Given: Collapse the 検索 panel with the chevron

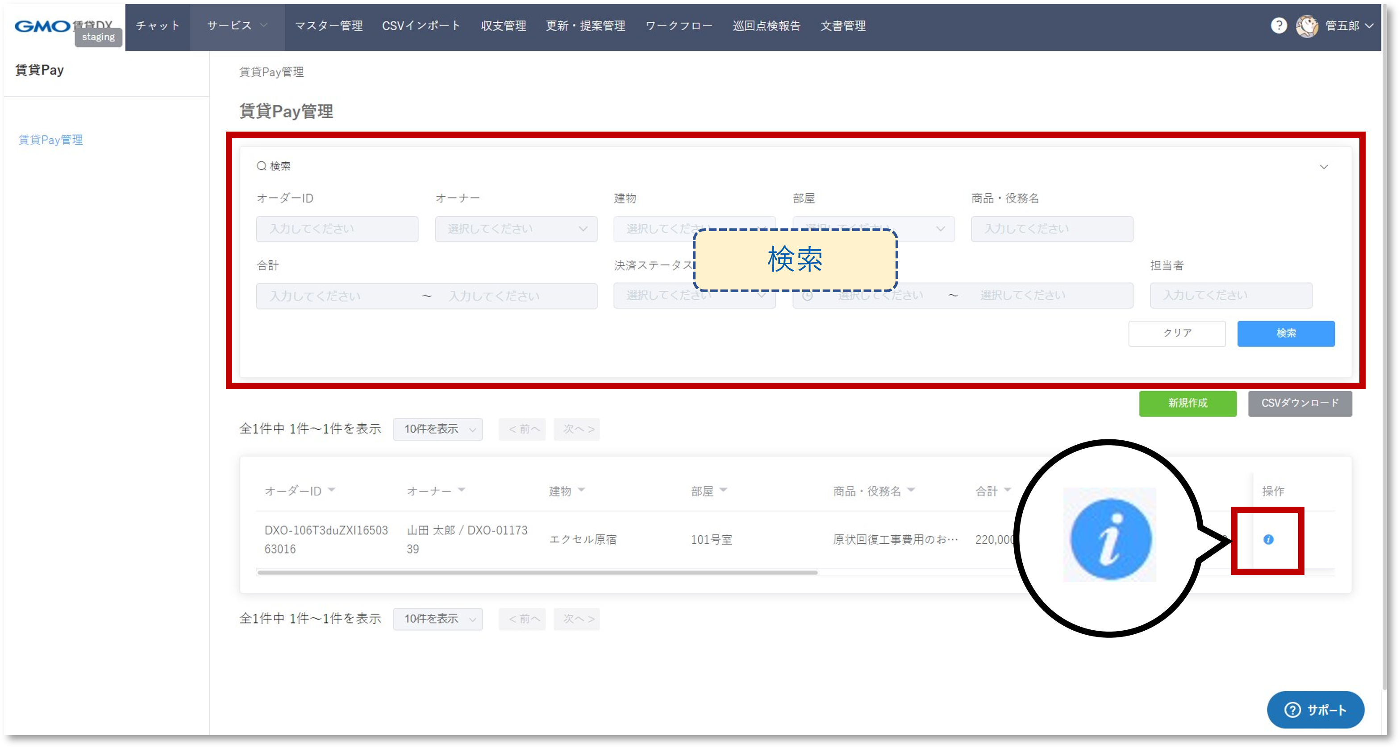Looking at the screenshot, I should tap(1323, 167).
